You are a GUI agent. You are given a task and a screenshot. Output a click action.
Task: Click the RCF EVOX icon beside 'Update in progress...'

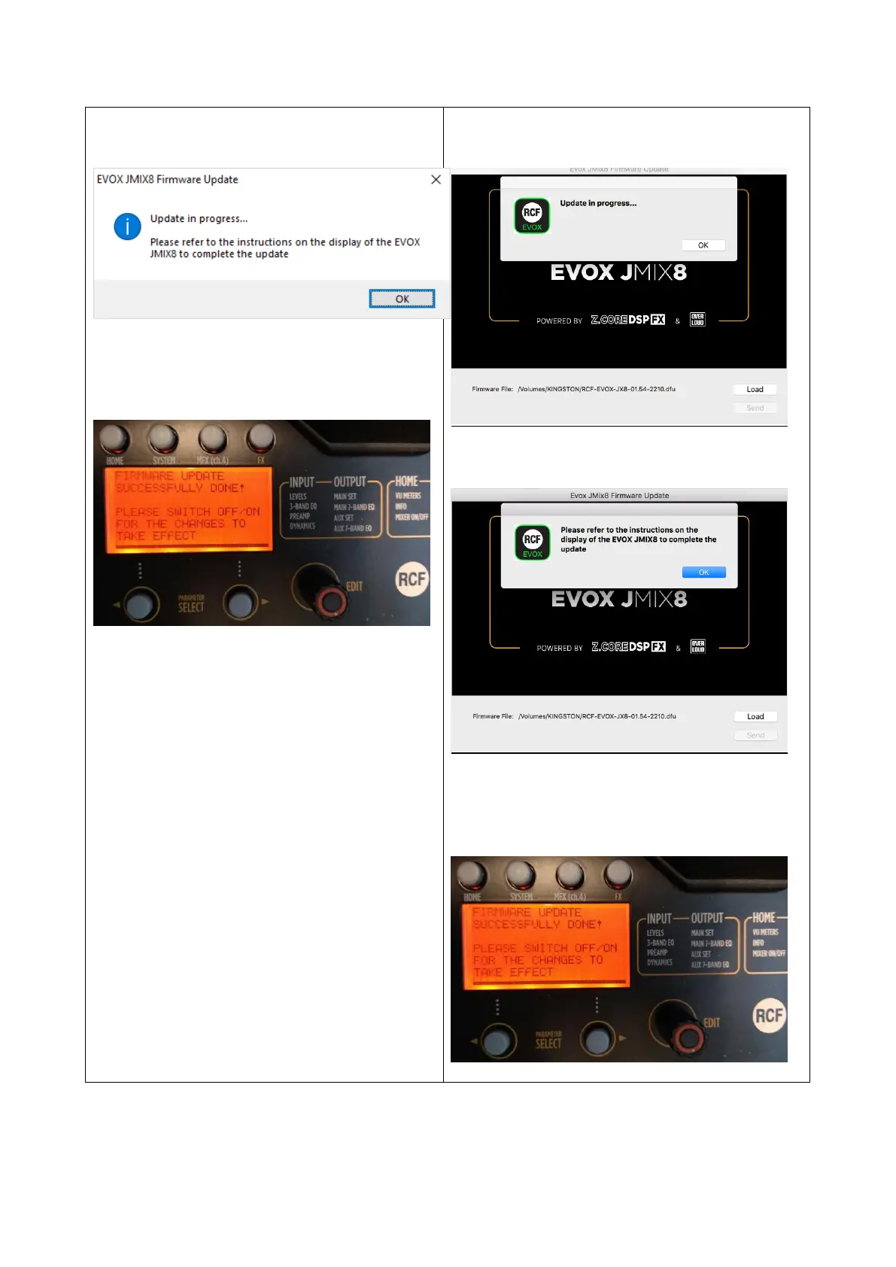pyautogui.click(x=532, y=216)
